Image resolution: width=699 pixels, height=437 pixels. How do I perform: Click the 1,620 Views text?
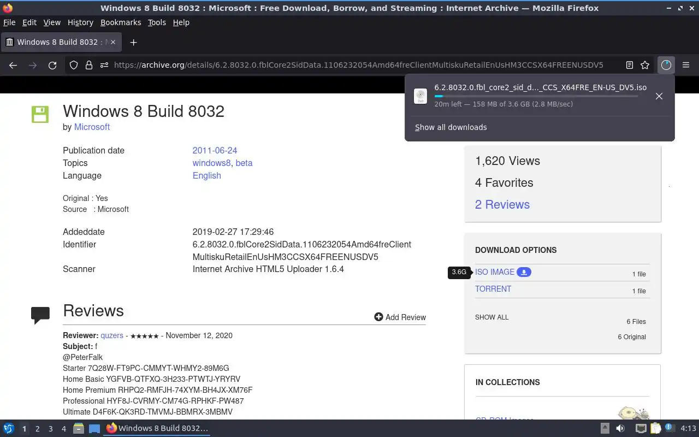[507, 161]
